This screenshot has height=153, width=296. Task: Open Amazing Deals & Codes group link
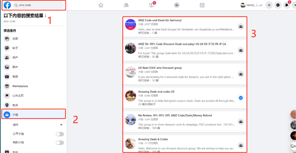click(x=153, y=139)
